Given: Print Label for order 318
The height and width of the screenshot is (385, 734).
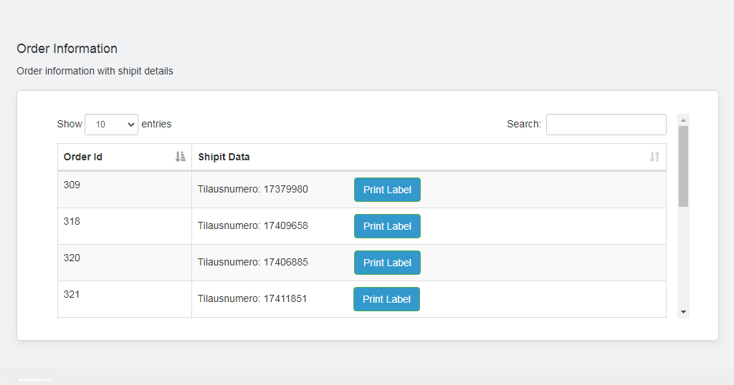Looking at the screenshot, I should pos(387,226).
